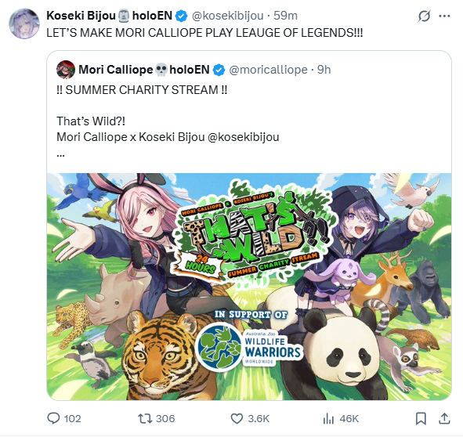Click the Grok circle-slash icon at top

(x=424, y=16)
